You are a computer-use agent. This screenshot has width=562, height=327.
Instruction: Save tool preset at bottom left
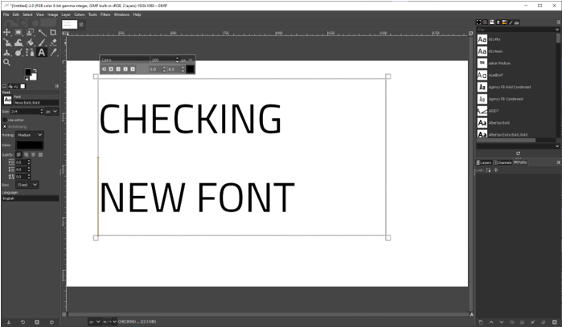click(x=9, y=322)
